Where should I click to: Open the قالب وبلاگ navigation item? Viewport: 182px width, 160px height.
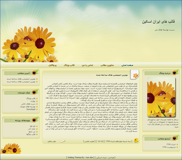69,65
